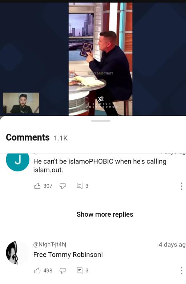Tap the 1.1K comment count
The height and width of the screenshot is (284, 186).
[61, 138]
